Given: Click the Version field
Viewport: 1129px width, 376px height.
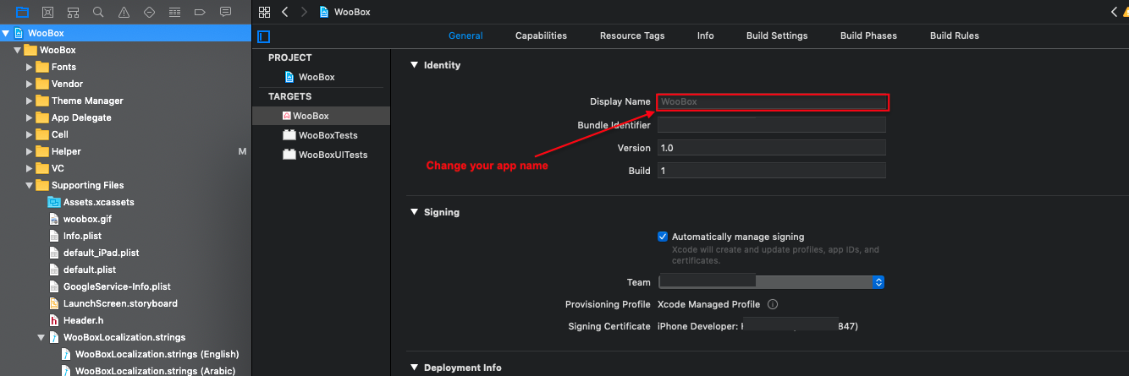Looking at the screenshot, I should click(x=771, y=147).
